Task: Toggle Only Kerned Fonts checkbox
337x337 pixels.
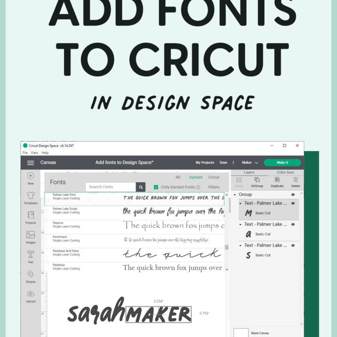Action: point(156,187)
